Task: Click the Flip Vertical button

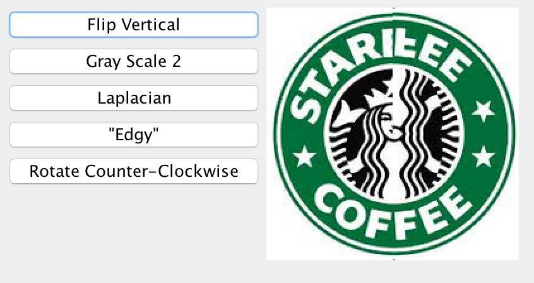Action: coord(134,25)
